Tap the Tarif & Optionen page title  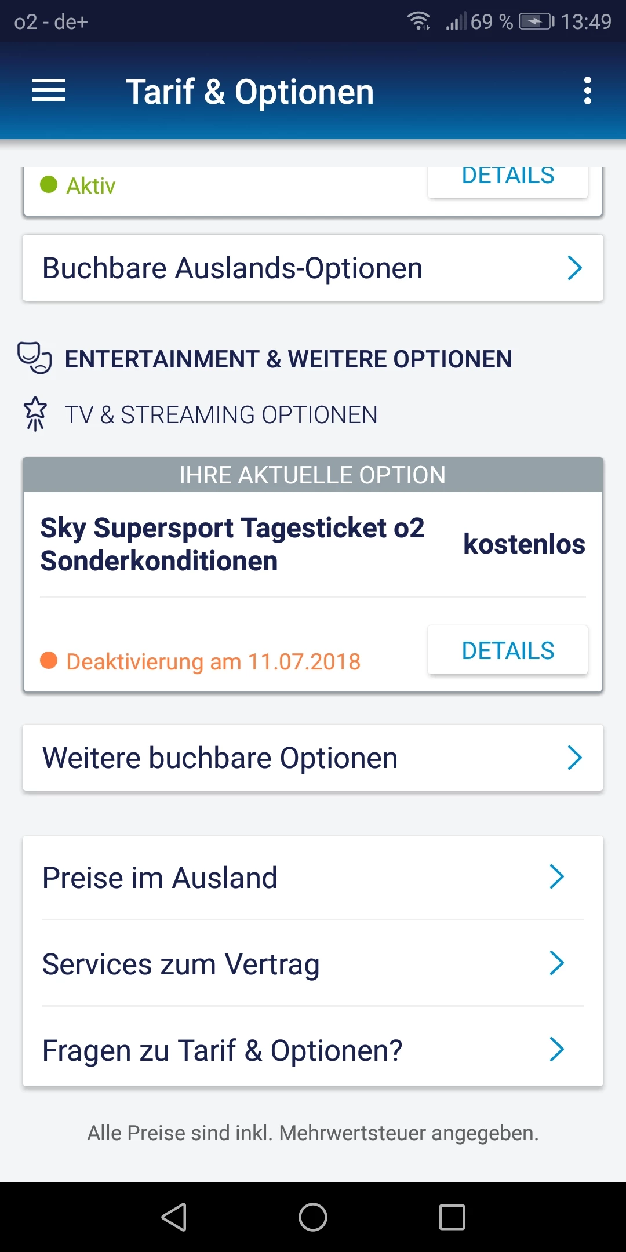tap(250, 92)
